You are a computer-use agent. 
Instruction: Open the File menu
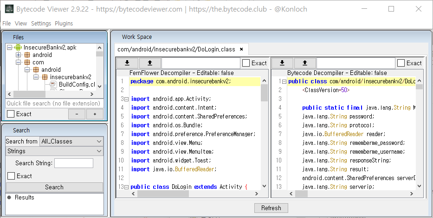tap(6, 24)
